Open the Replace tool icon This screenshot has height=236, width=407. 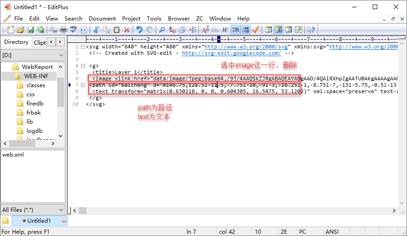pos(172,30)
